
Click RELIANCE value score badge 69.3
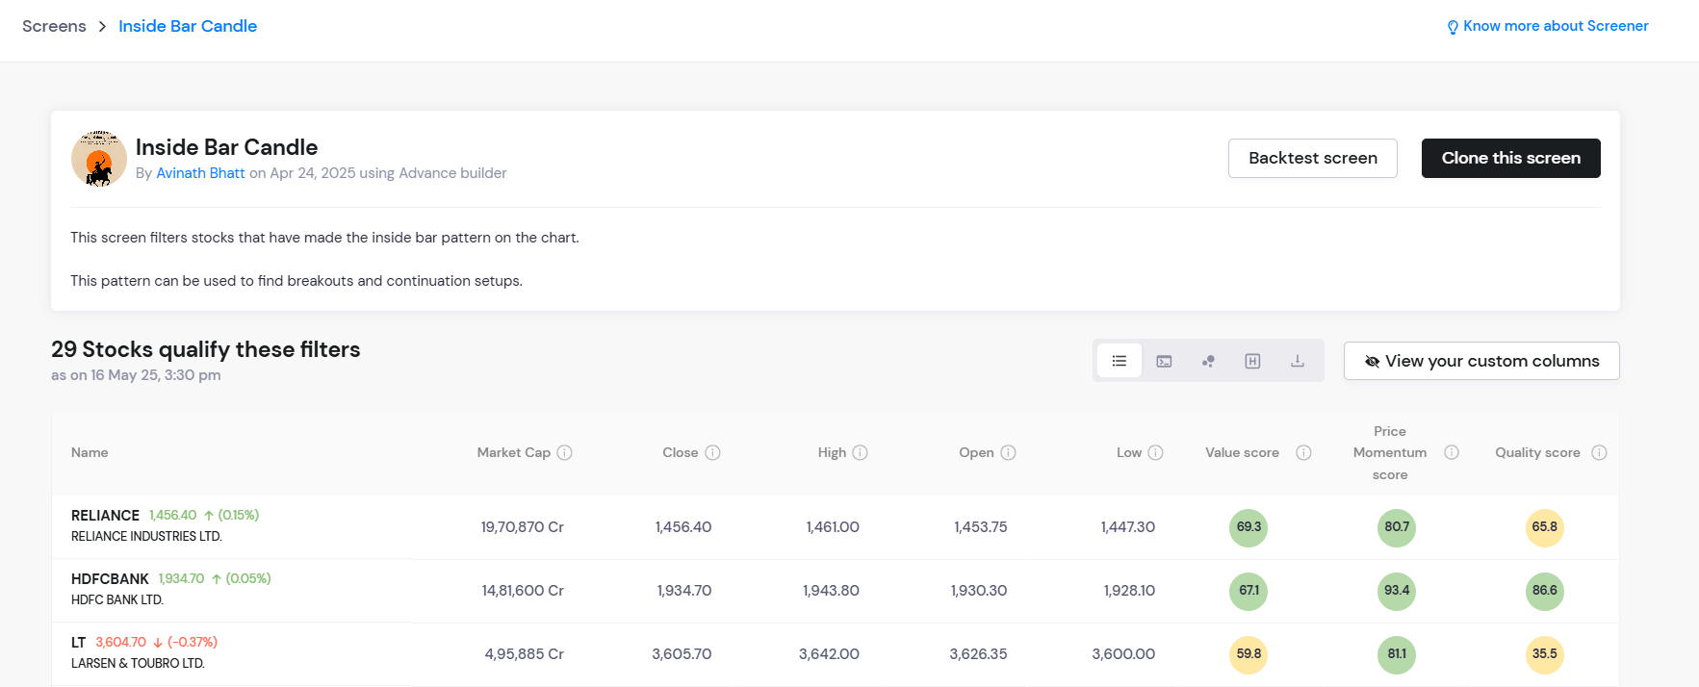point(1249,527)
